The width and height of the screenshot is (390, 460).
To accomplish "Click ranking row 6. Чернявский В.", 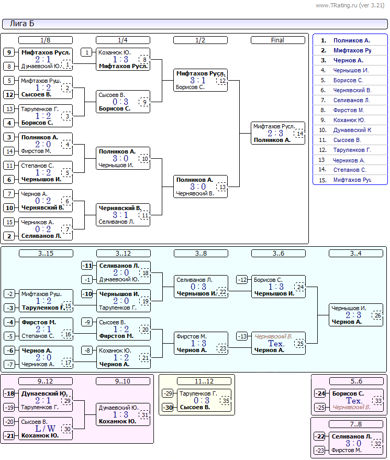I will pyautogui.click(x=350, y=90).
